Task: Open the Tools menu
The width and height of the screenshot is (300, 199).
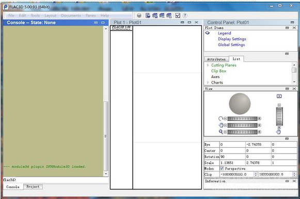Action: (35, 16)
